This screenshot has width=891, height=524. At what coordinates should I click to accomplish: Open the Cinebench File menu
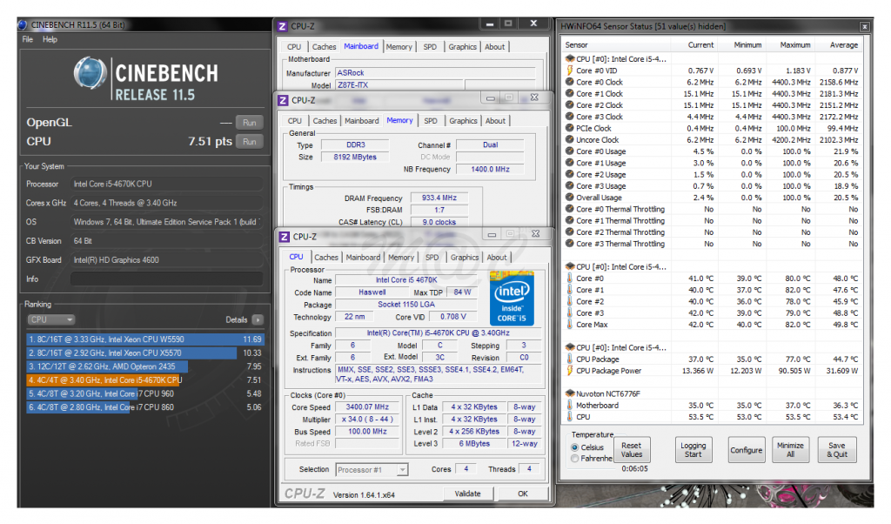click(x=28, y=39)
